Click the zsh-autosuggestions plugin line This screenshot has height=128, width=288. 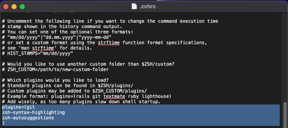tap(28, 118)
